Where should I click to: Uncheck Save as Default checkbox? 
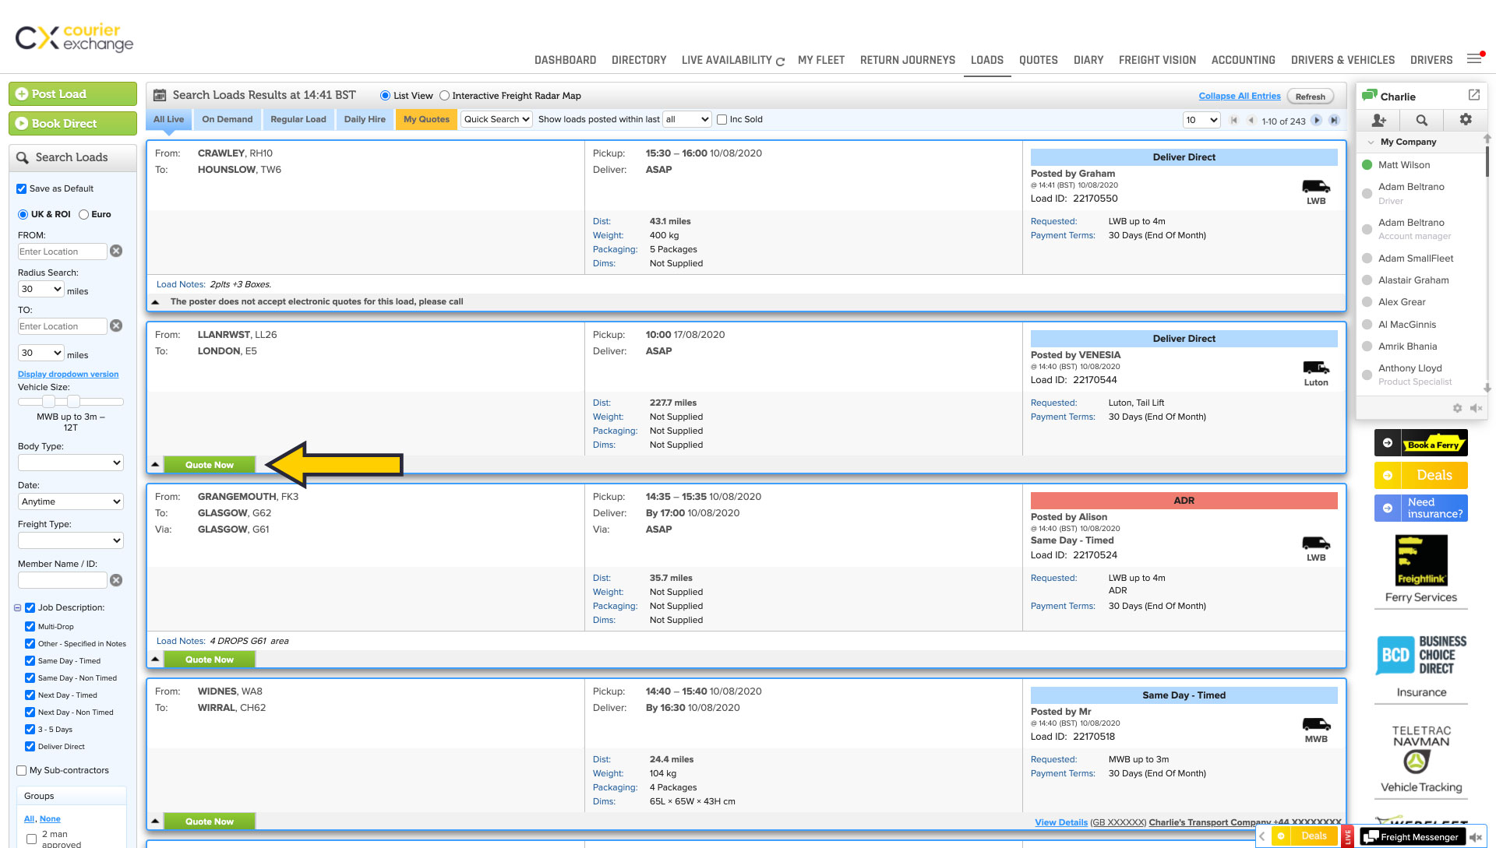pos(22,188)
